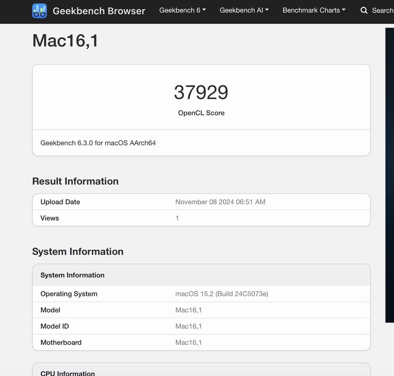
Task: Click the Geekbench Browser title link
Action: pyautogui.click(x=99, y=11)
